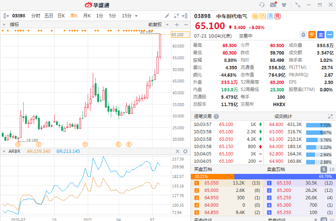
Task: Click the 融 margin tag icon
Action: pos(255,16)
